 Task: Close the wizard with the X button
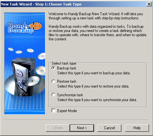click(x=149, y=4)
